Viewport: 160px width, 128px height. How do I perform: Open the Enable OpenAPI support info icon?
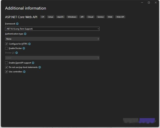click(33, 63)
